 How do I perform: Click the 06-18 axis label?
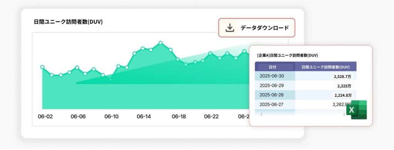[x=179, y=117]
